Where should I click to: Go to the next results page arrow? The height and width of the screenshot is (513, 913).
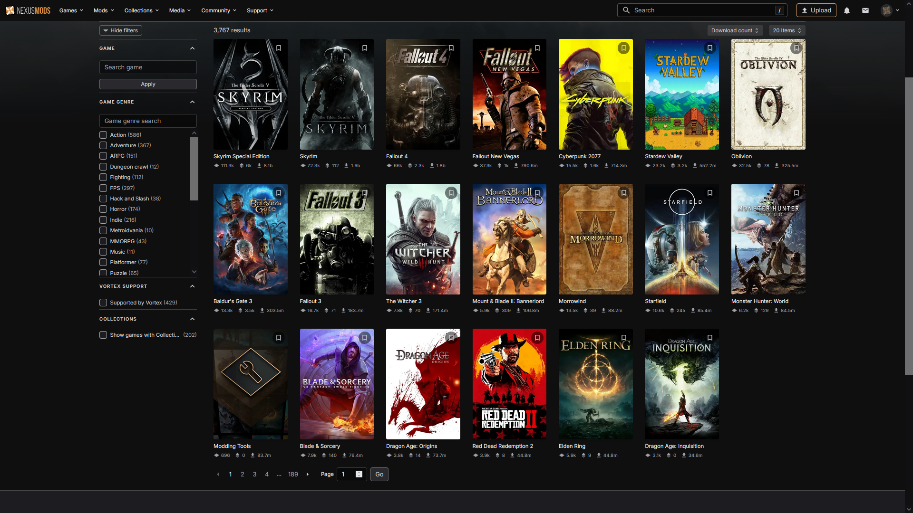point(308,475)
